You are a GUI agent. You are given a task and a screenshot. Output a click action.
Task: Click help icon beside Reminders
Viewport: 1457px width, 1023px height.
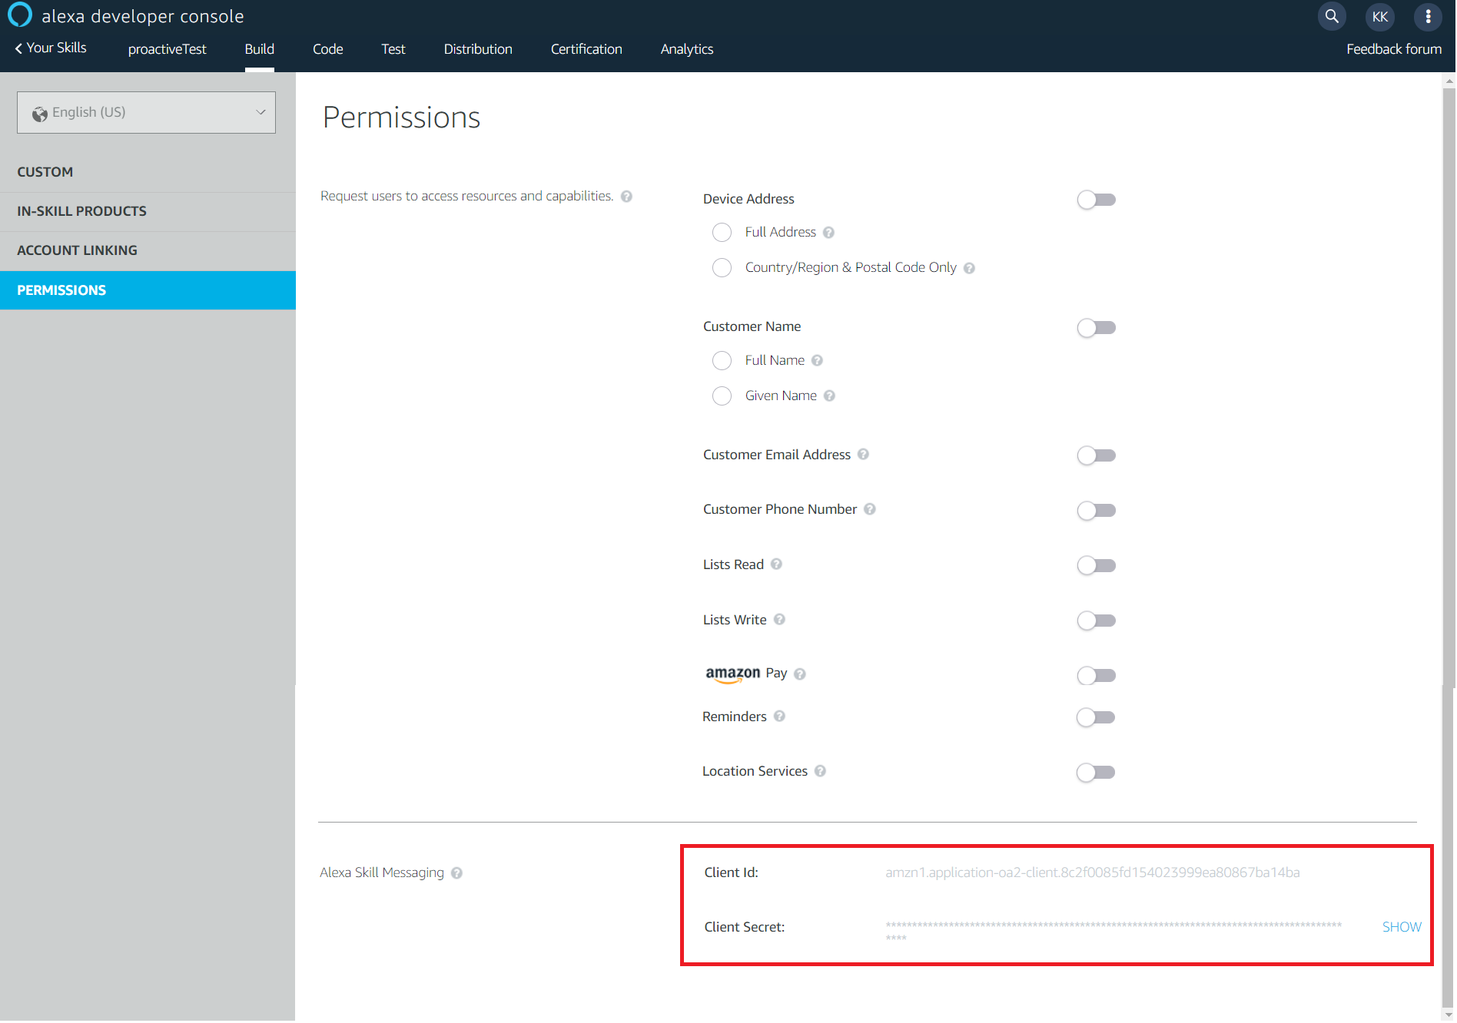click(779, 717)
